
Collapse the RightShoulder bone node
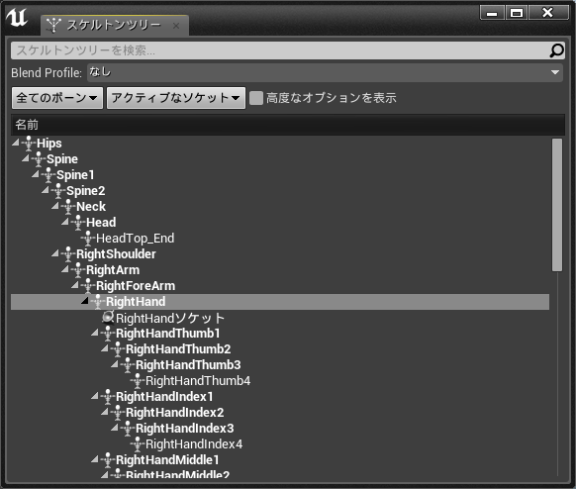click(55, 253)
